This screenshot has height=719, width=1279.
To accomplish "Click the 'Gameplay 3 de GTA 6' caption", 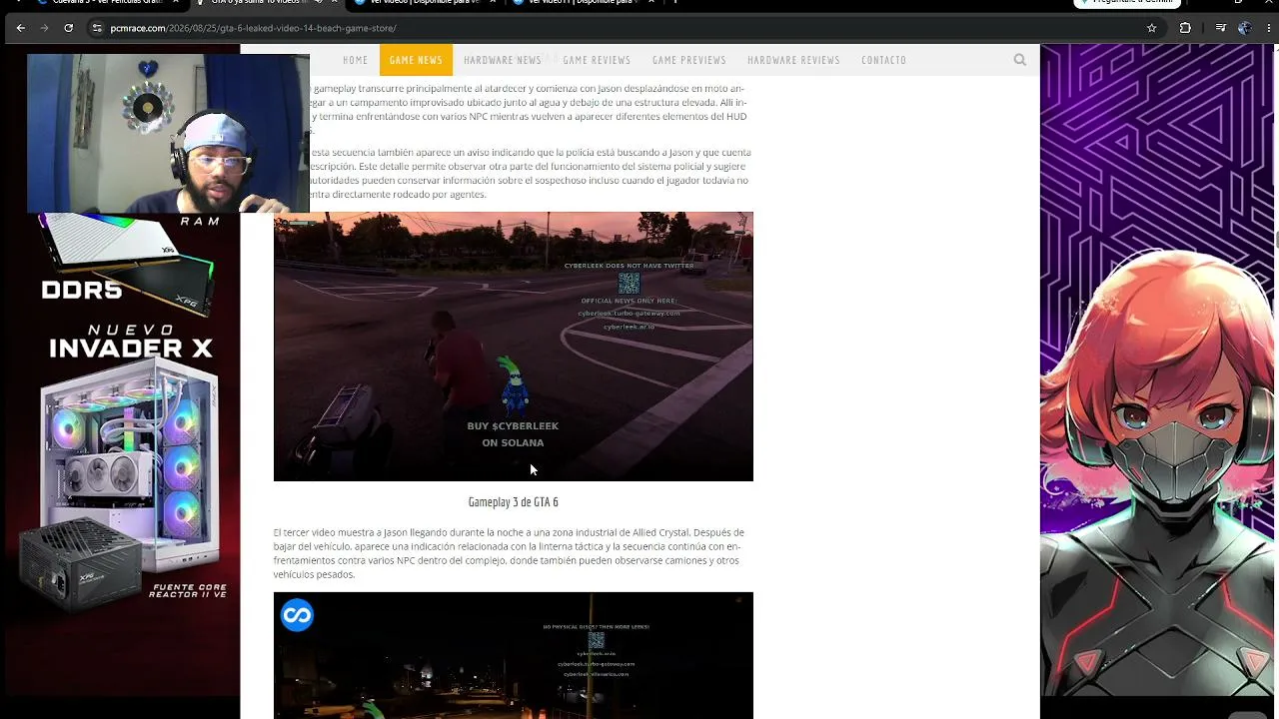I will (514, 502).
